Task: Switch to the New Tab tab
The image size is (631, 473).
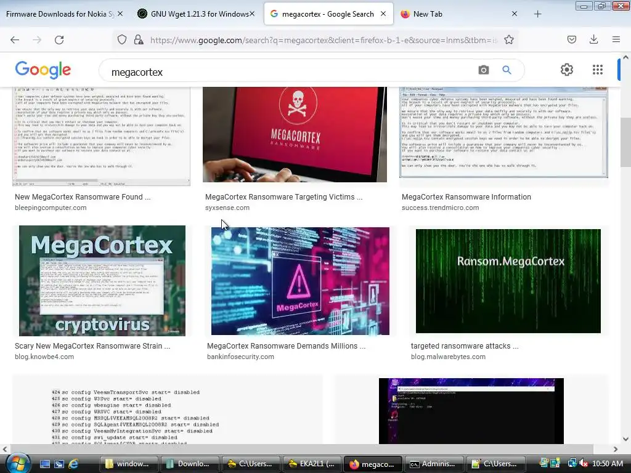Action: click(x=460, y=14)
